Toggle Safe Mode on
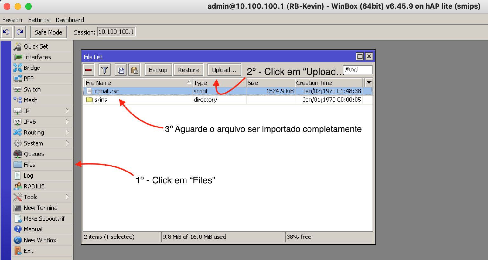 pyautogui.click(x=48, y=32)
